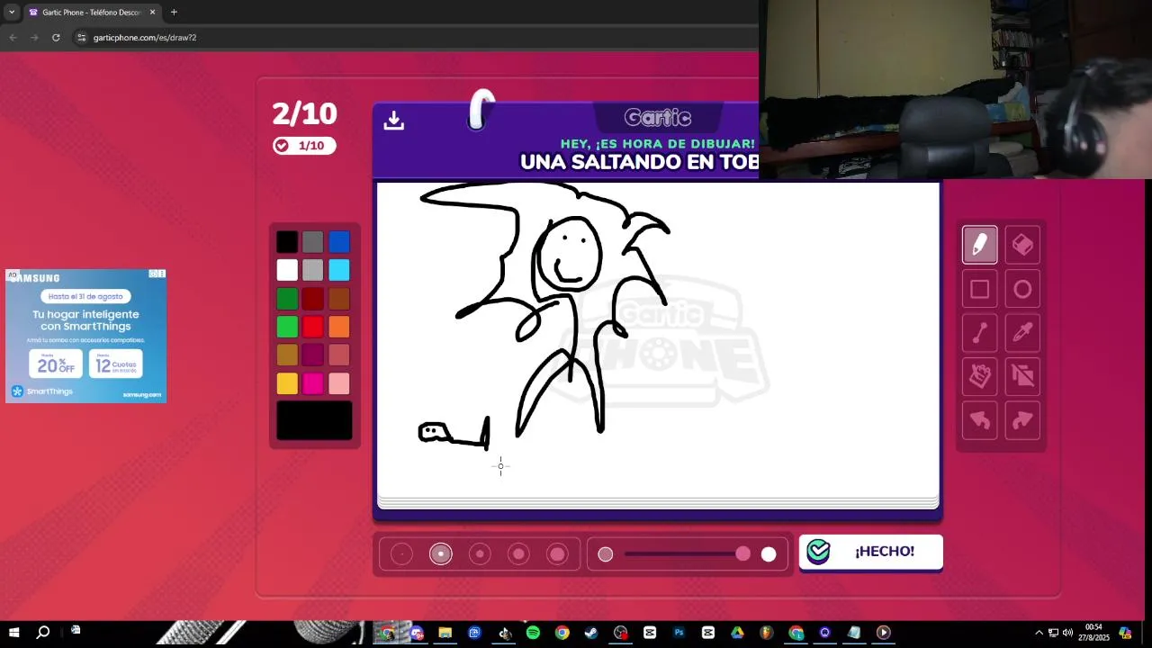
Task: Download the drawing with the download icon
Action: pyautogui.click(x=393, y=121)
